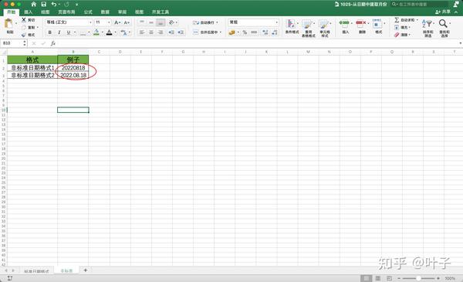Click the Paste clipboard icon
The width and height of the screenshot is (463, 282).
coord(9,24)
